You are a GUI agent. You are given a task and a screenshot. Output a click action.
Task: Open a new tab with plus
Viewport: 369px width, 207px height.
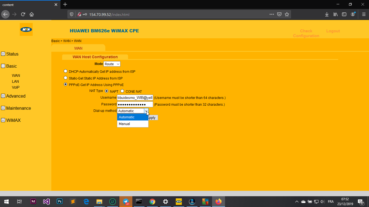tap(65, 4)
